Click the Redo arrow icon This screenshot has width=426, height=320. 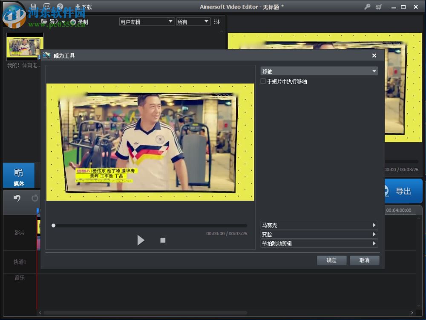[34, 197]
